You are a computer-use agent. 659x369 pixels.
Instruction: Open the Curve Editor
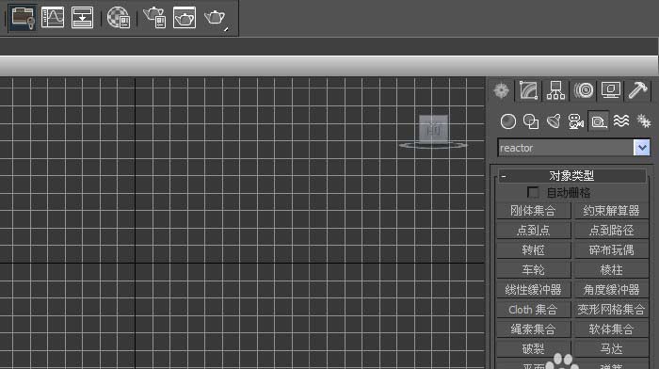click(x=53, y=18)
